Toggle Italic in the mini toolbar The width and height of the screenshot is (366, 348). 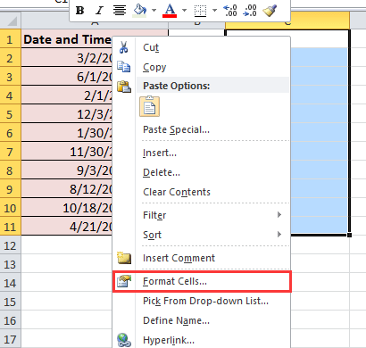click(100, 11)
